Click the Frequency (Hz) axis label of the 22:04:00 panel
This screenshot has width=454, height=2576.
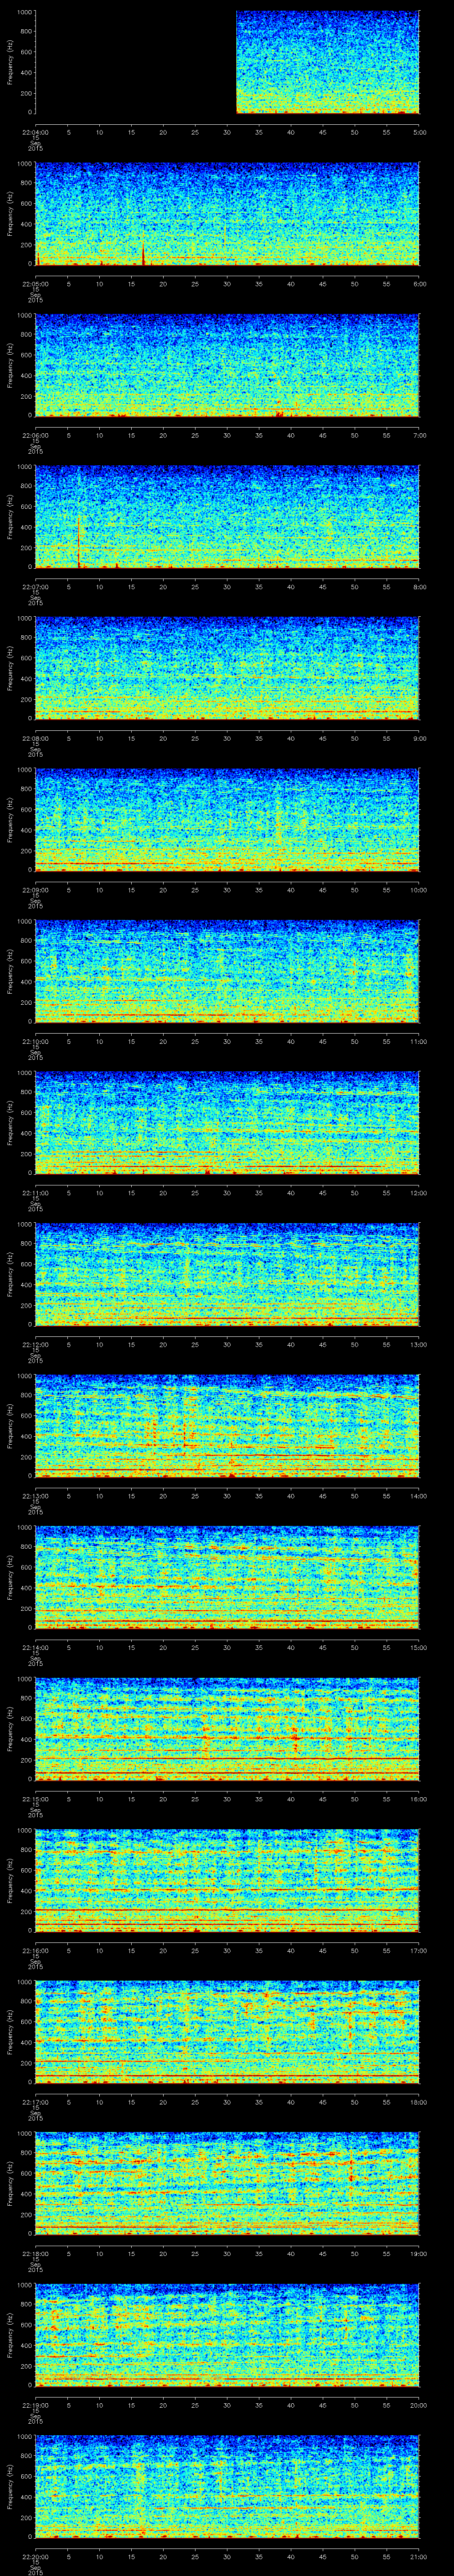[10, 62]
